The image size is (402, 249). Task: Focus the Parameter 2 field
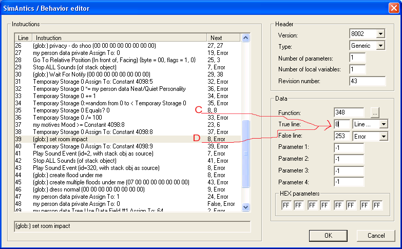pos(349,159)
